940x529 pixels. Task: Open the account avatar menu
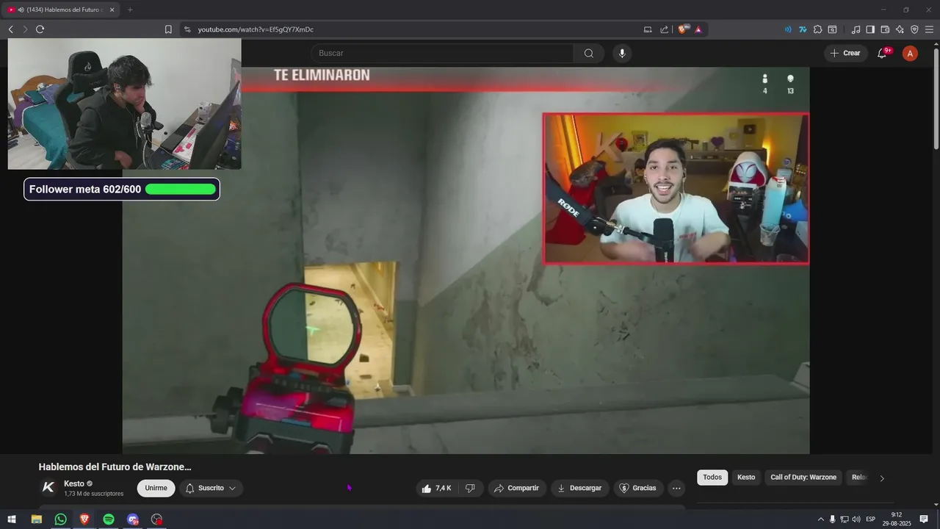click(910, 53)
